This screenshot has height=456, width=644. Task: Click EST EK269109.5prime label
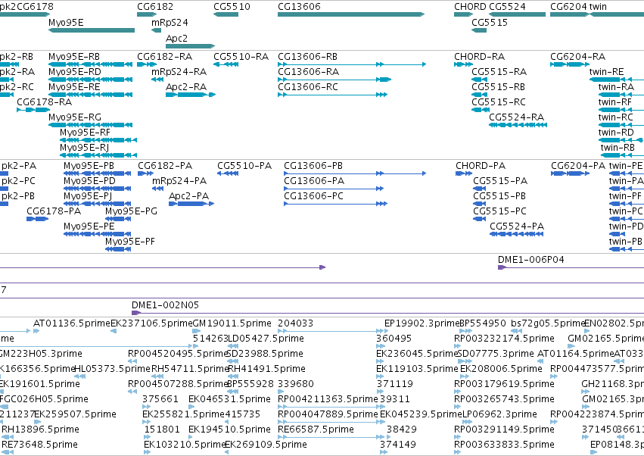point(266,445)
